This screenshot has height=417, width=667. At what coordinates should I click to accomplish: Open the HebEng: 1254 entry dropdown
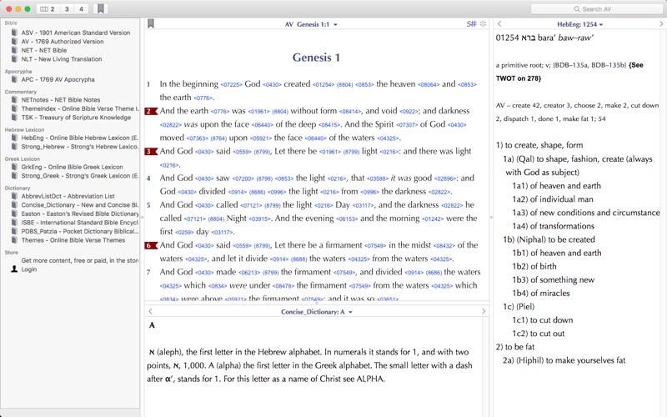point(579,25)
